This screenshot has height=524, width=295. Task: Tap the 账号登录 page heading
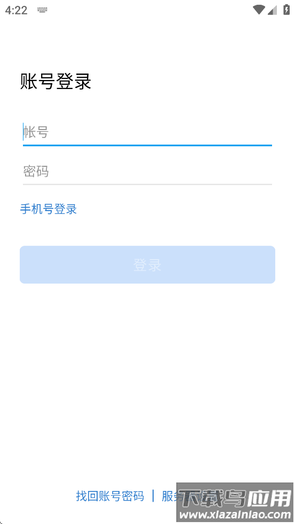[55, 82]
